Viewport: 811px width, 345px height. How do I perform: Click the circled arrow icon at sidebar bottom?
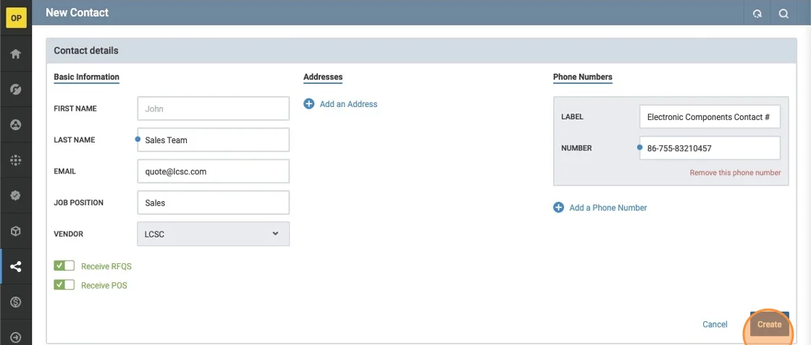click(x=16, y=337)
